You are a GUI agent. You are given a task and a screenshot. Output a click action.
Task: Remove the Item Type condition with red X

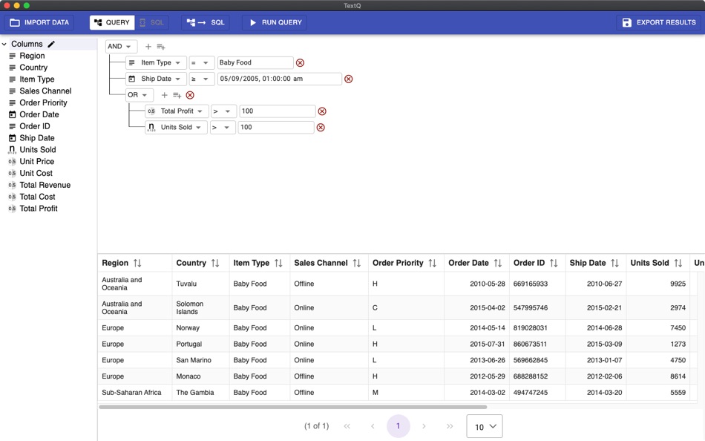(x=301, y=63)
